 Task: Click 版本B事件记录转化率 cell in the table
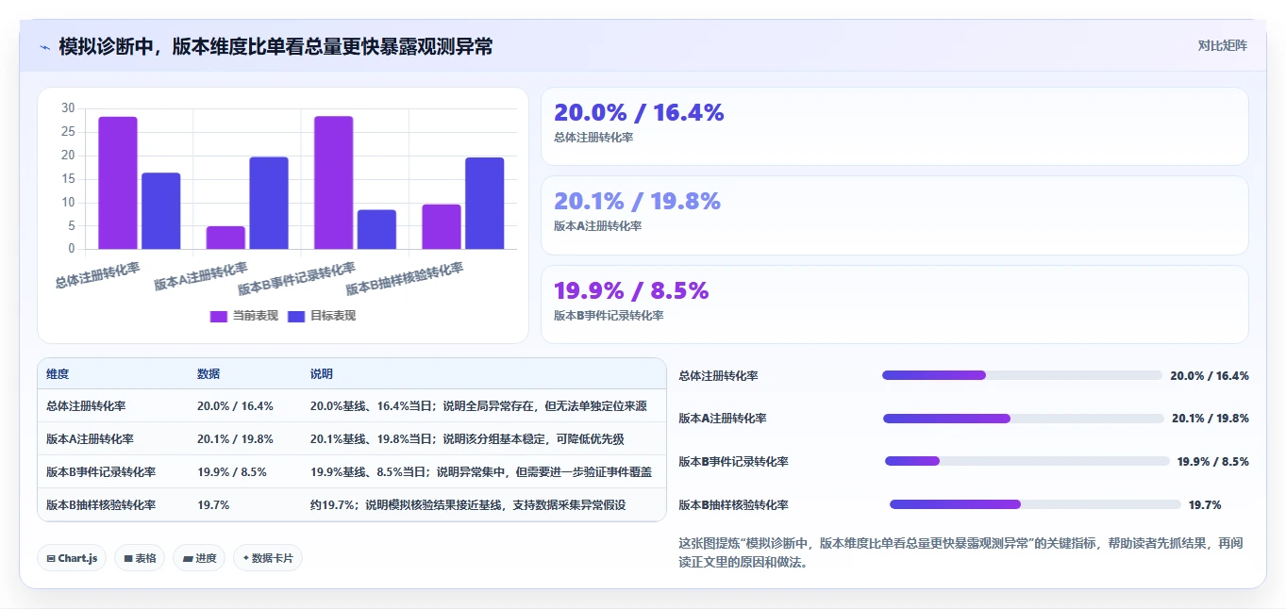101,472
